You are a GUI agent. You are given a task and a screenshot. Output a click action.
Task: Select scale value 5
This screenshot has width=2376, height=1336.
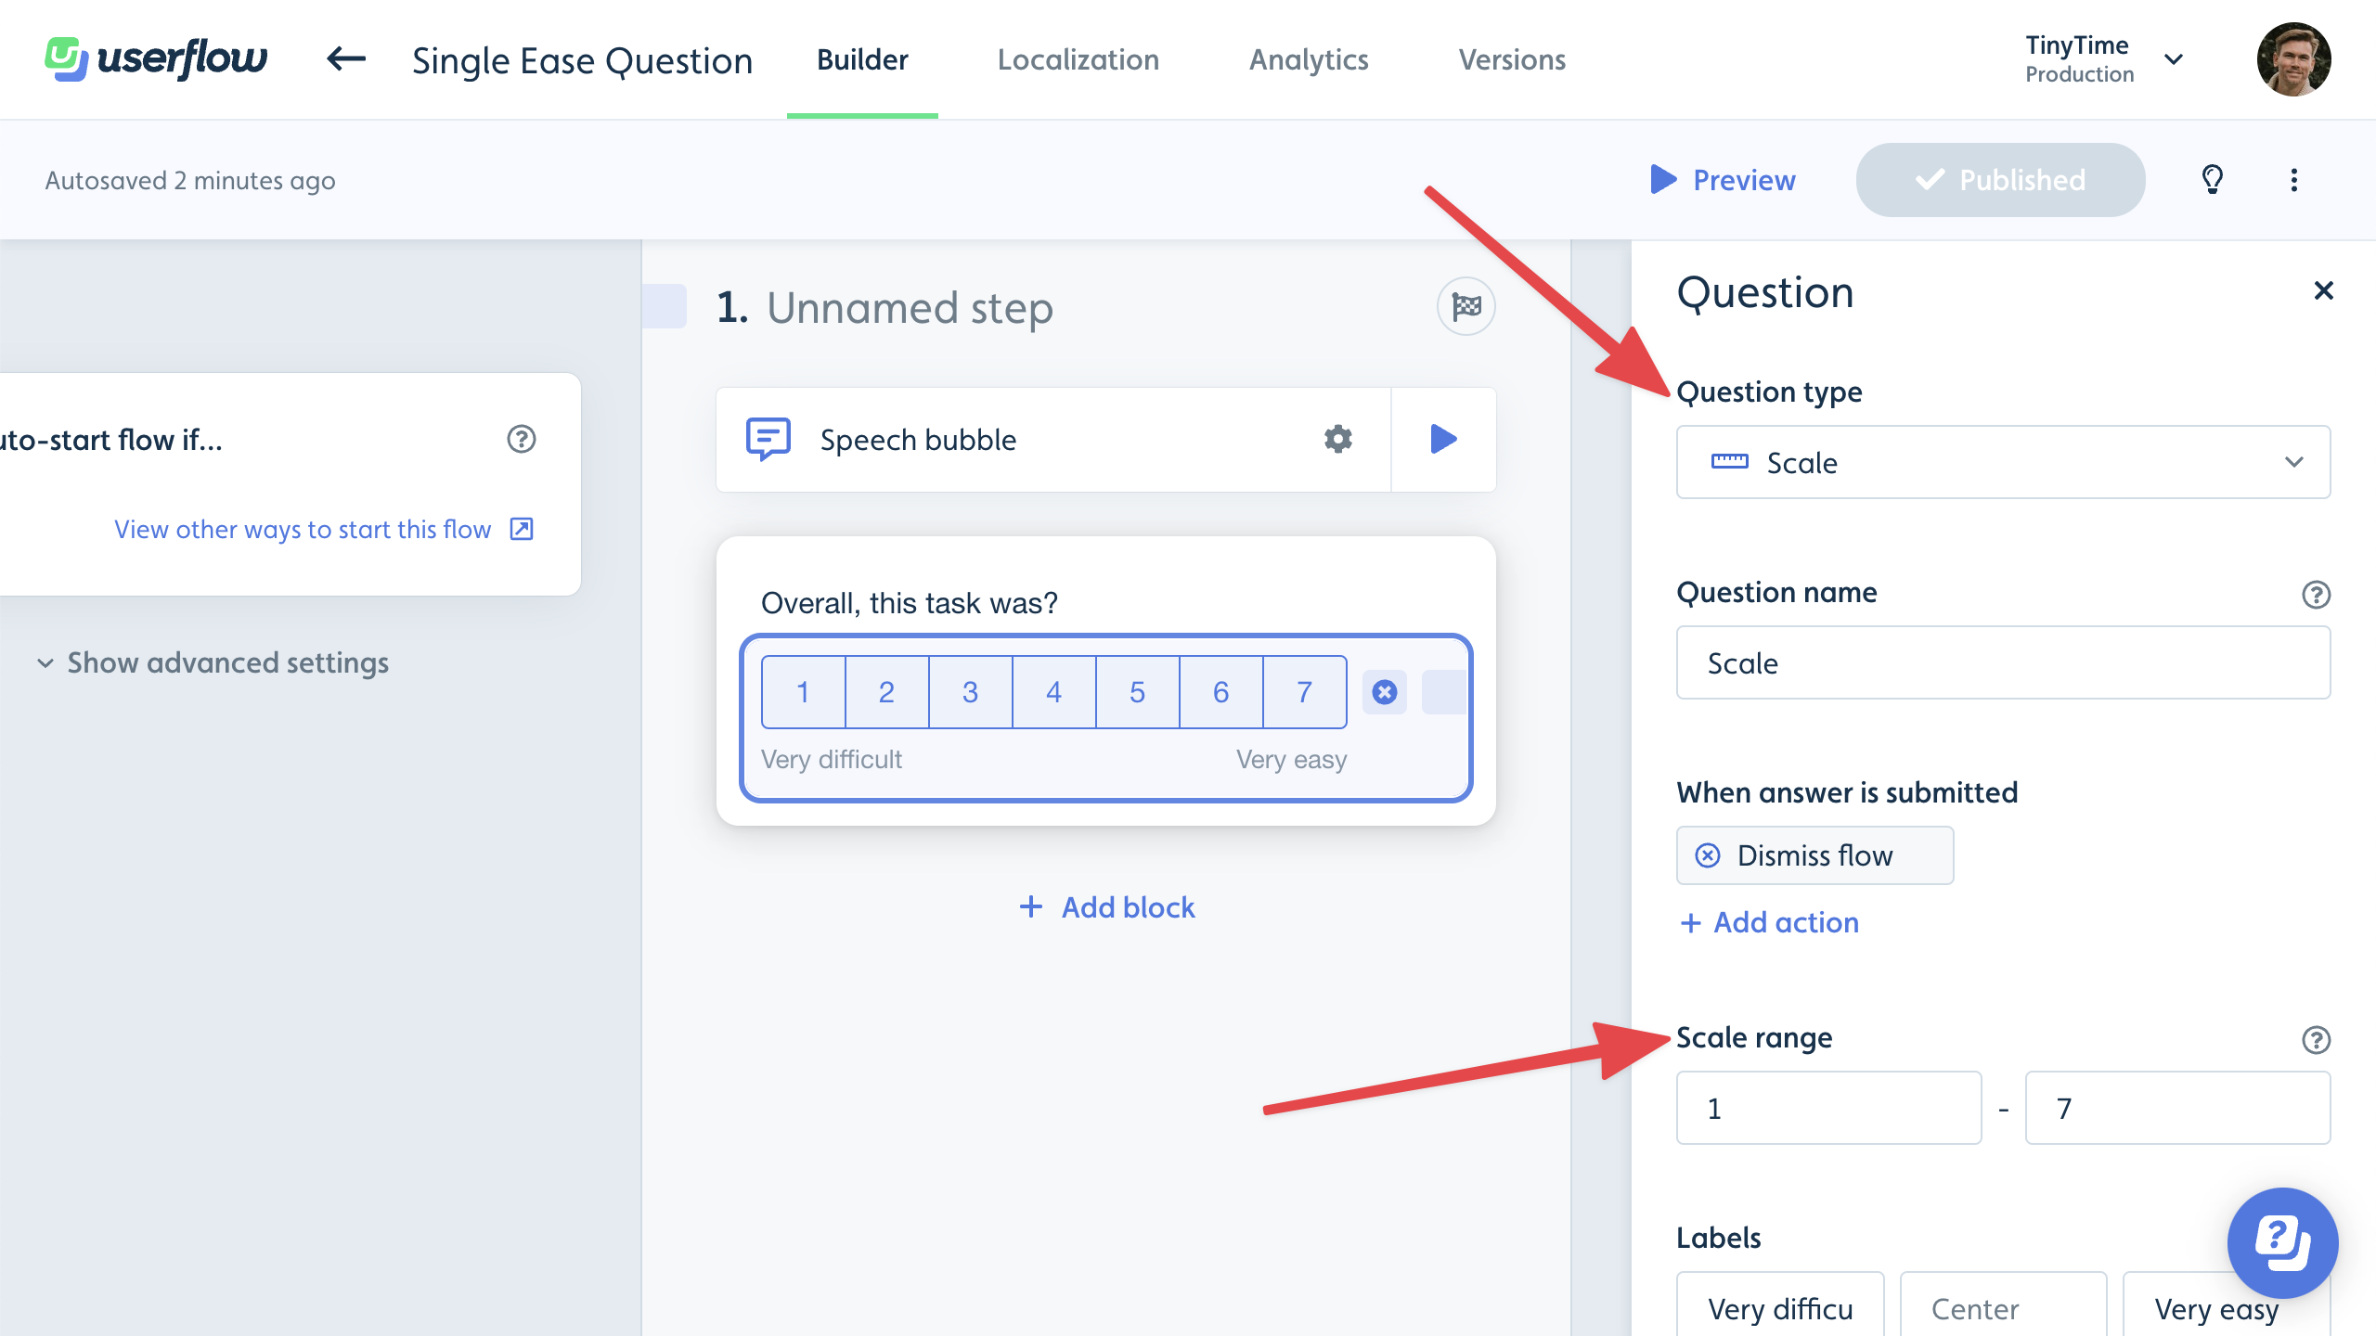[x=1137, y=692]
